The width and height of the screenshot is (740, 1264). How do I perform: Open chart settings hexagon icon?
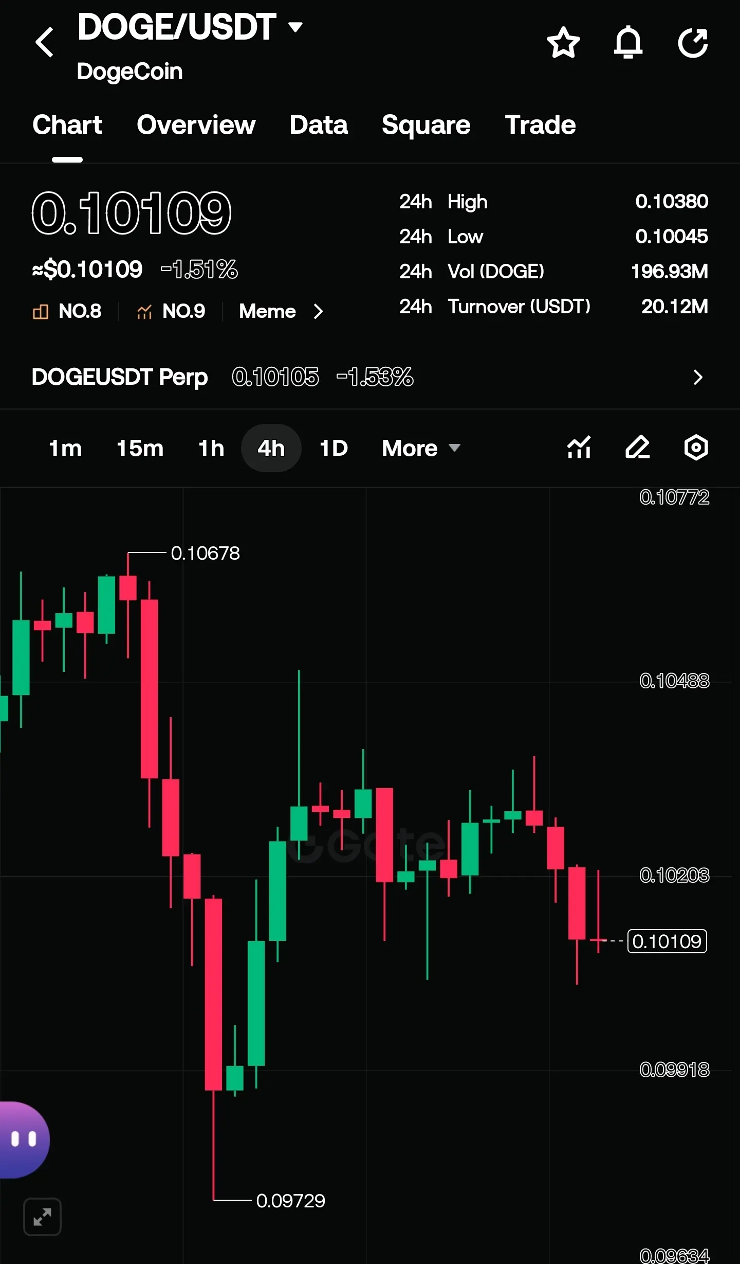tap(696, 447)
